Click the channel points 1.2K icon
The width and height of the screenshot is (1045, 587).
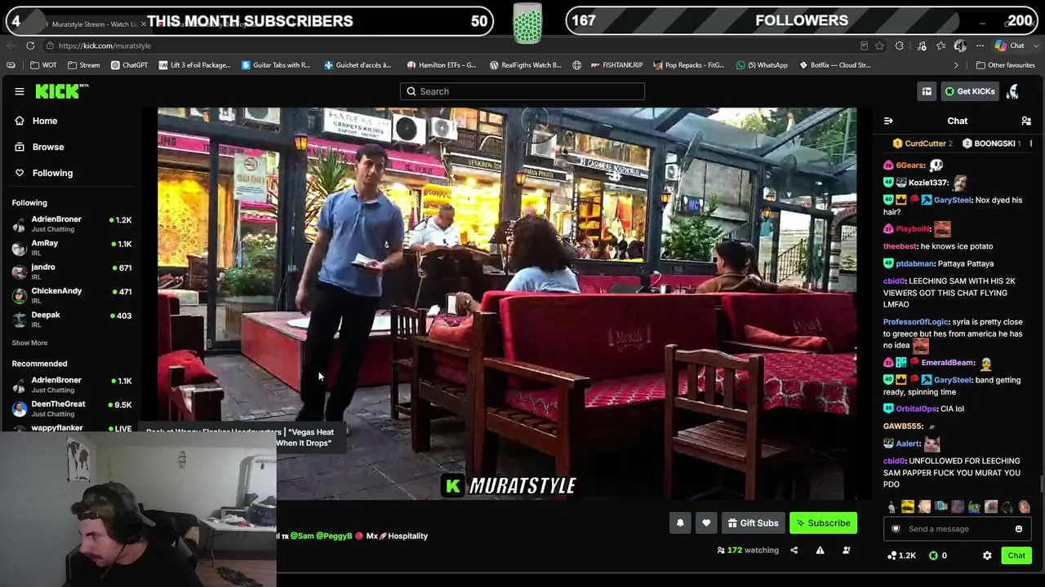pos(901,556)
